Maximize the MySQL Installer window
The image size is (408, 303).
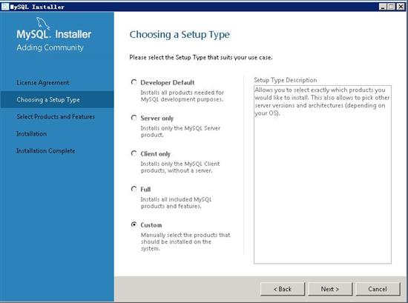click(x=391, y=7)
